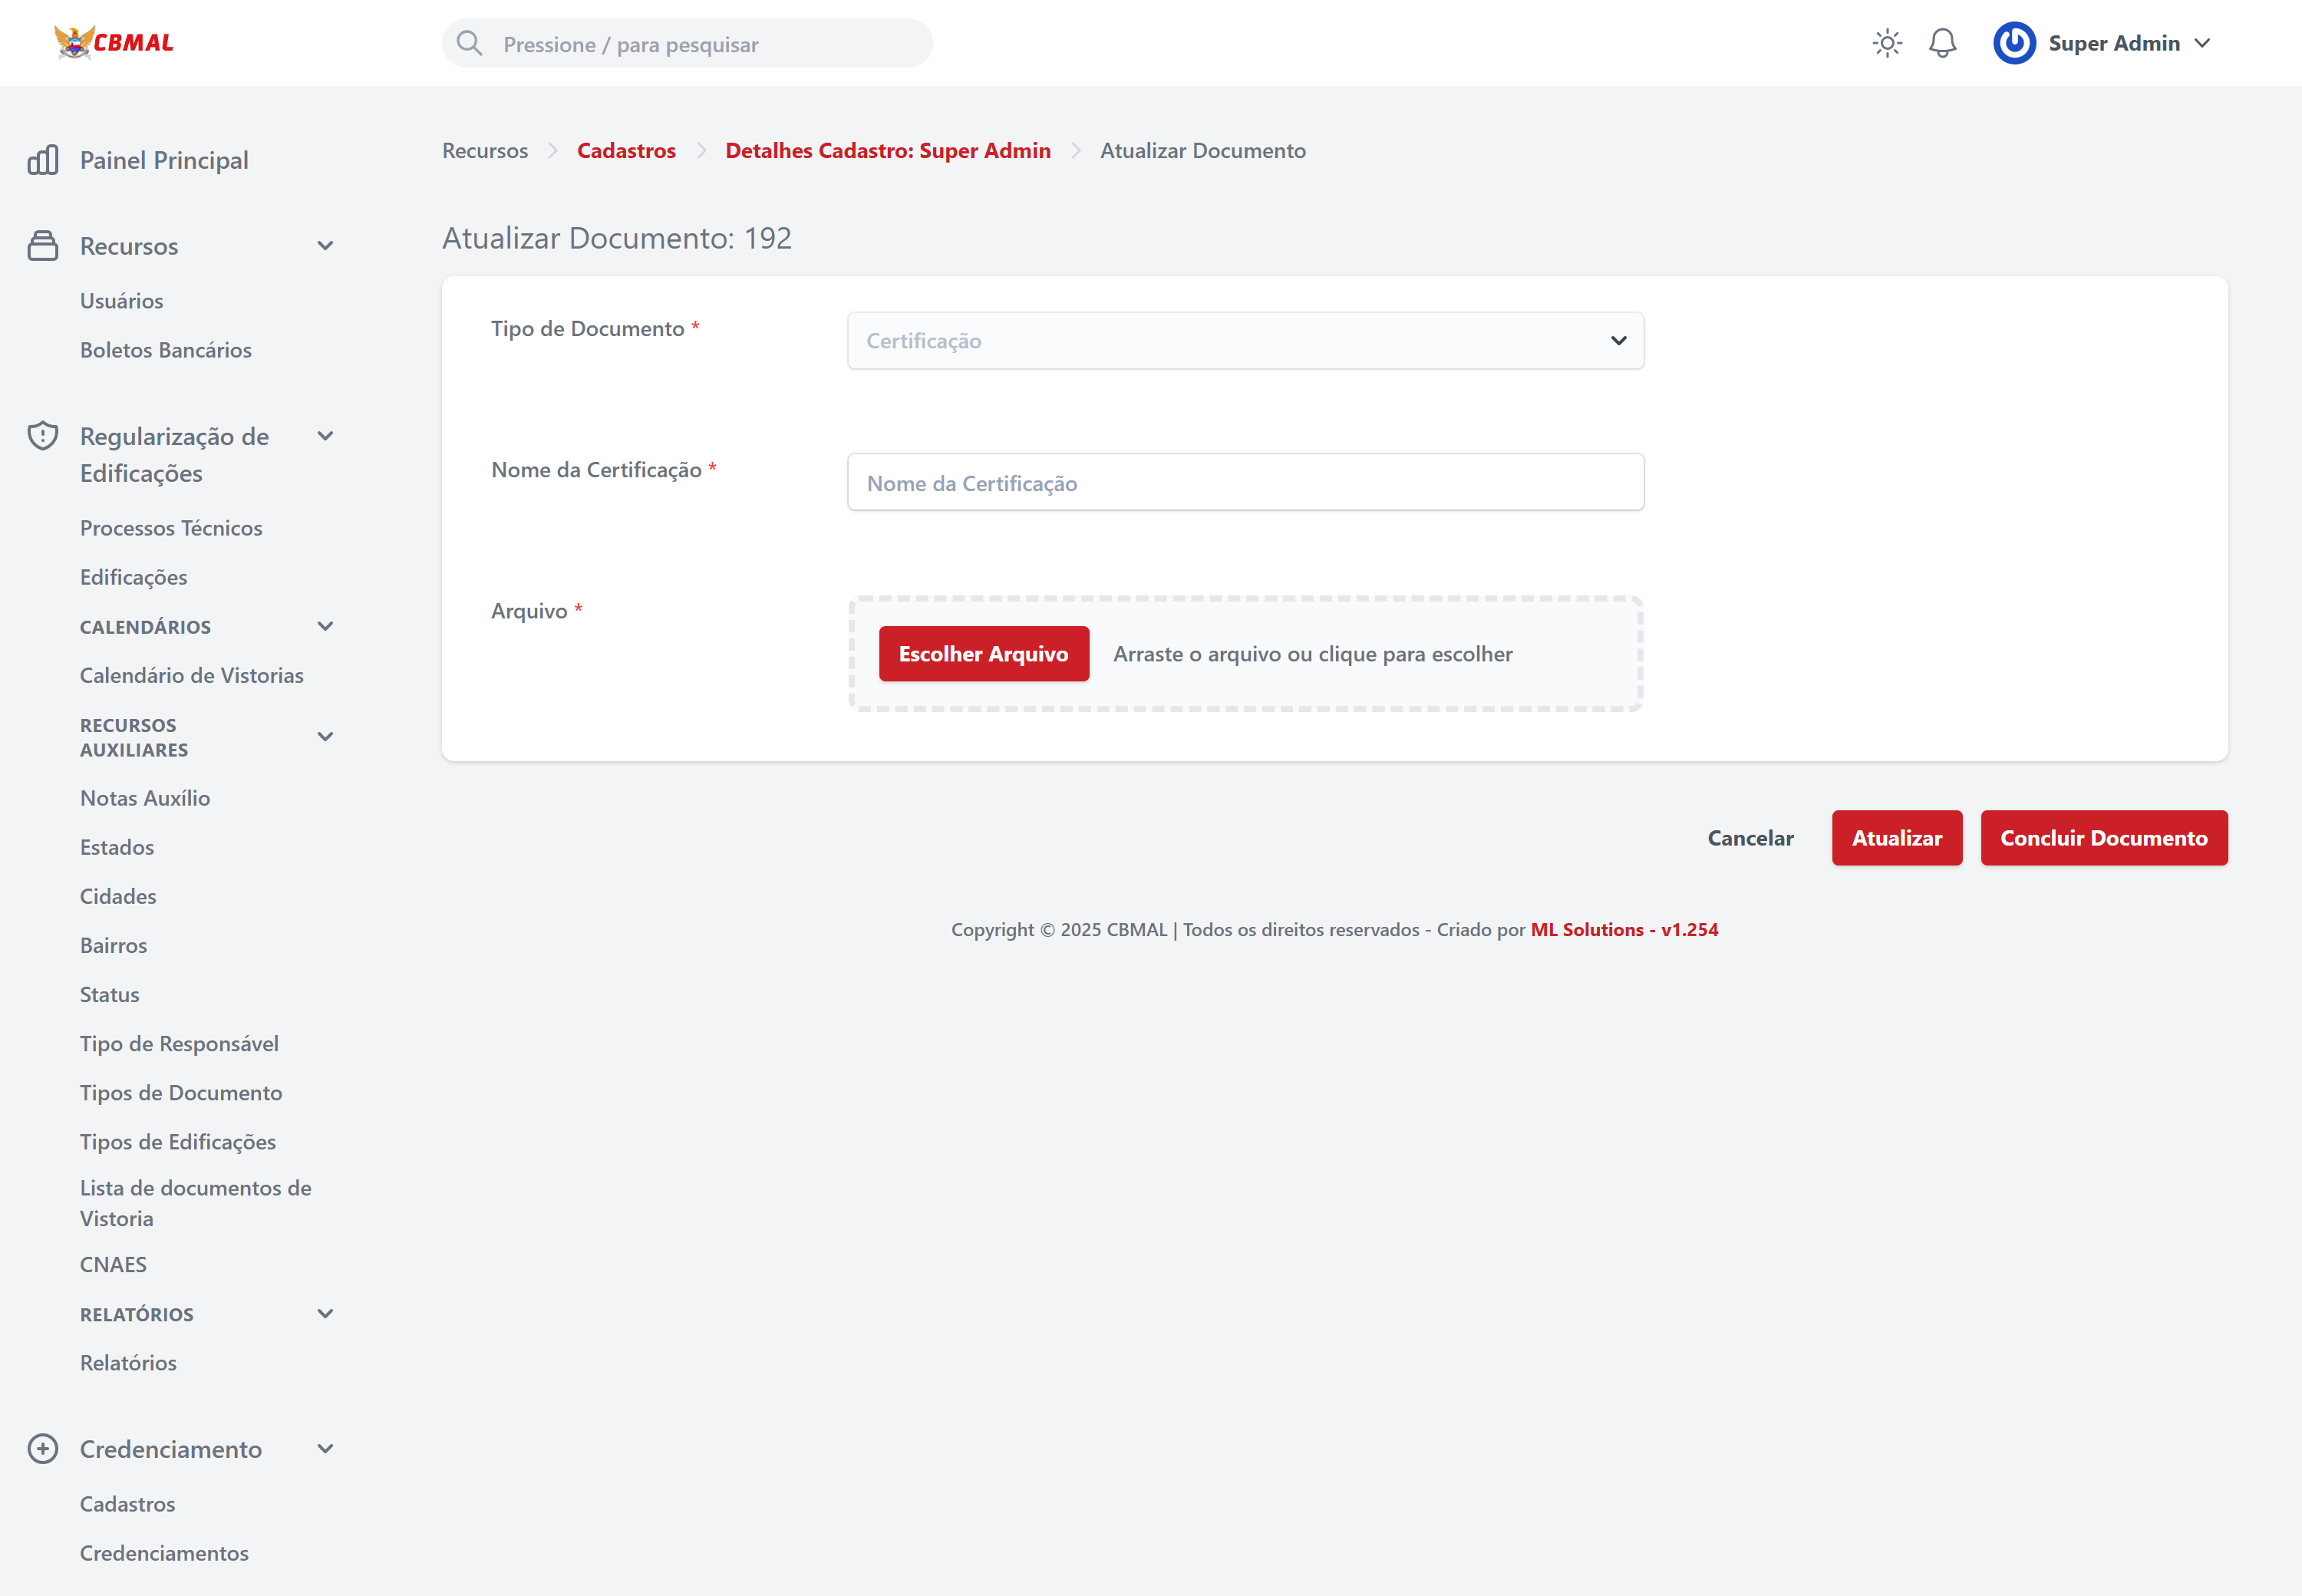
Task: Click the CBMAL logo
Action: point(113,42)
